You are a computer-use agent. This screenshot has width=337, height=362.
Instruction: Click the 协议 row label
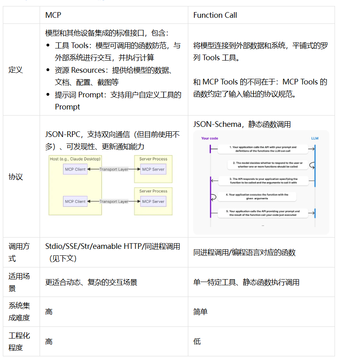(16, 177)
